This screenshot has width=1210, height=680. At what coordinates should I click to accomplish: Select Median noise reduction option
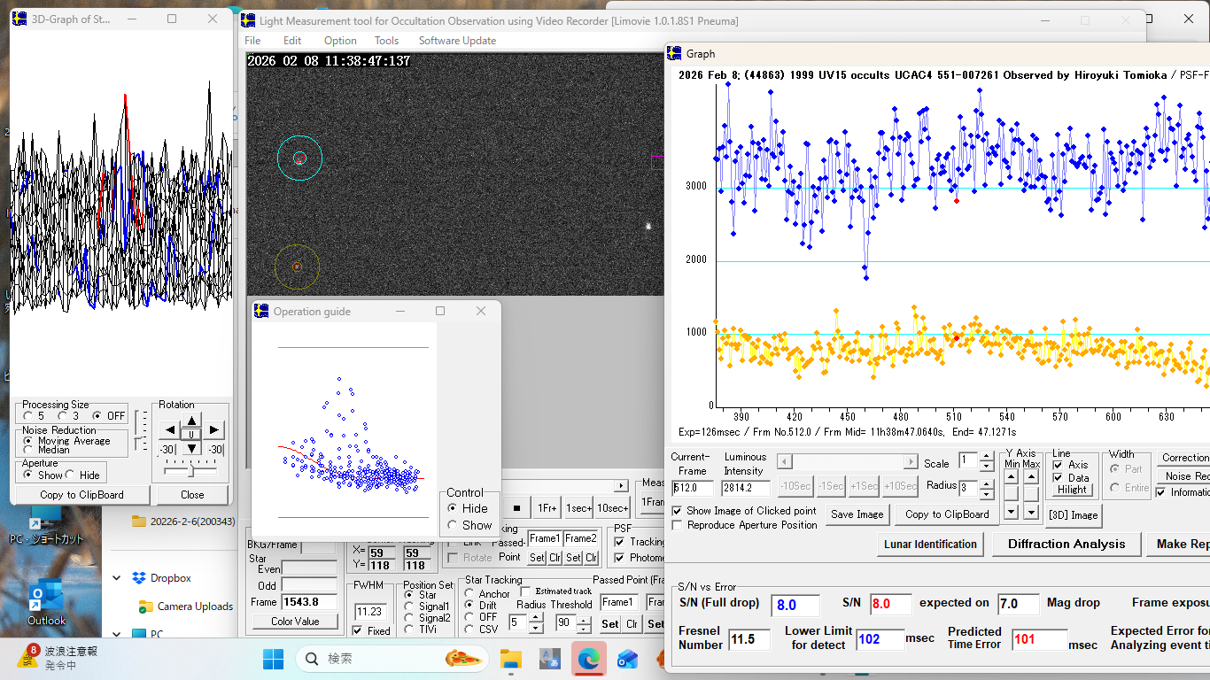(x=29, y=450)
